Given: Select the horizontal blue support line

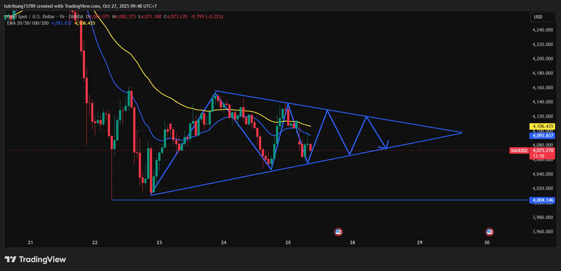Looking at the screenshot, I should click(309, 200).
